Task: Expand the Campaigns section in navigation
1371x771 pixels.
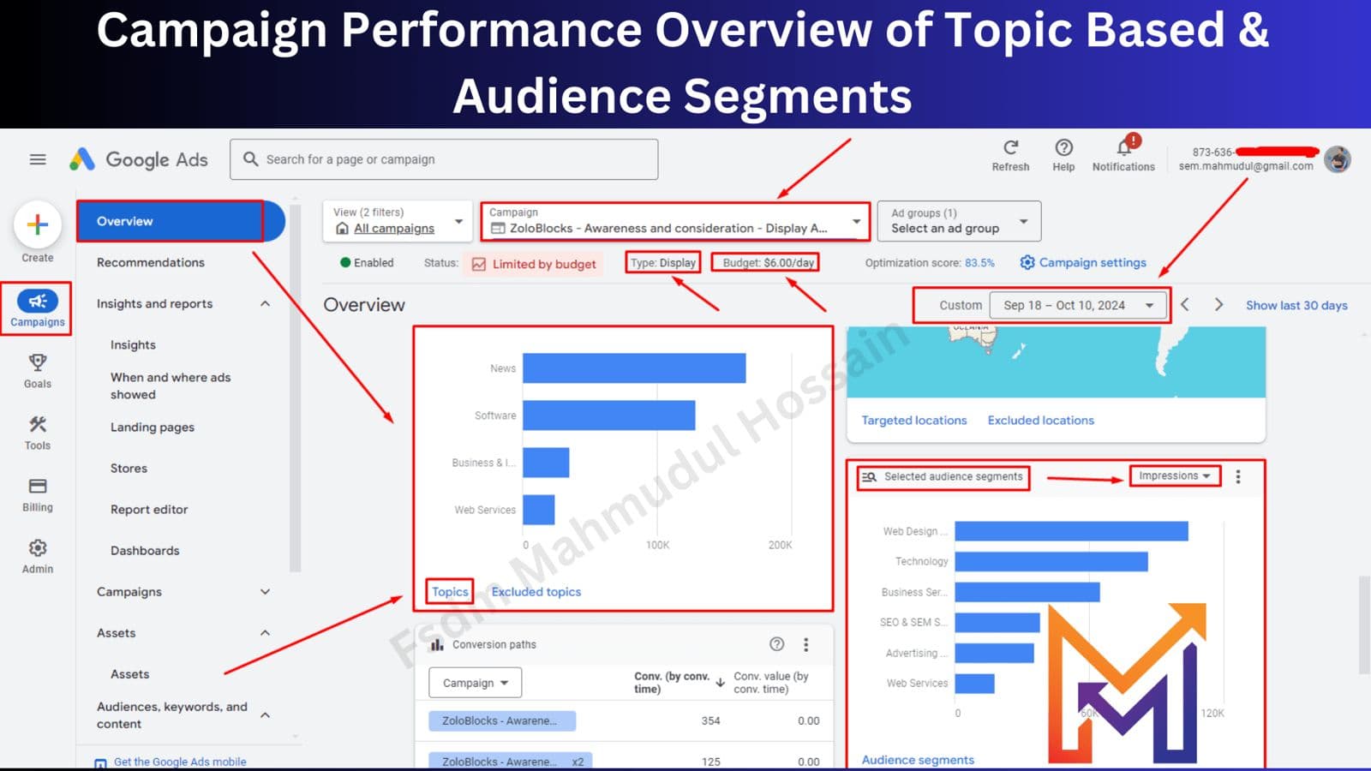Action: tap(265, 592)
